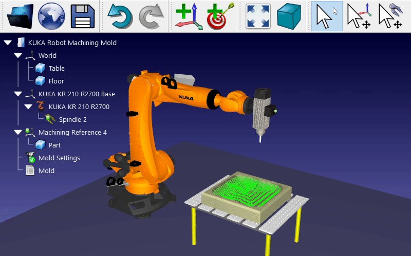
Task: Select the station file icon
Action: (x=21, y=42)
